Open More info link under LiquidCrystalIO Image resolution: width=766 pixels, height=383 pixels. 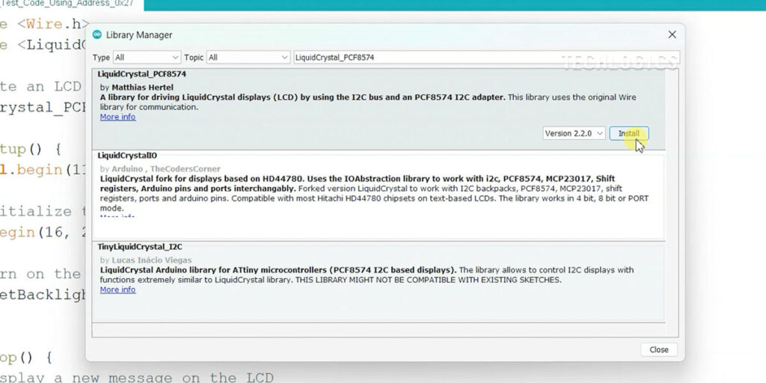117,217
